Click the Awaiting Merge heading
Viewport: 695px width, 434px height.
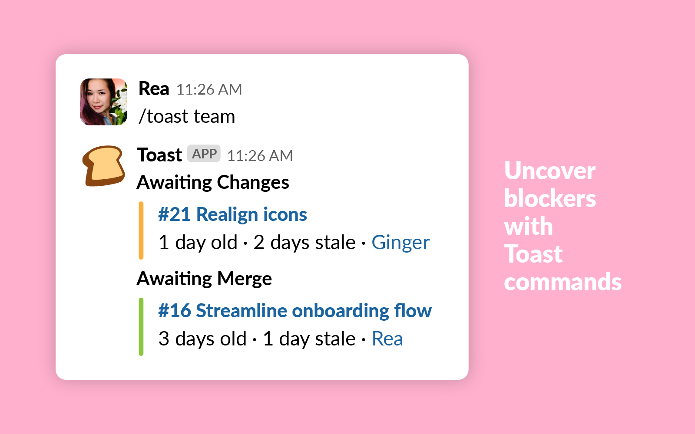tap(204, 279)
